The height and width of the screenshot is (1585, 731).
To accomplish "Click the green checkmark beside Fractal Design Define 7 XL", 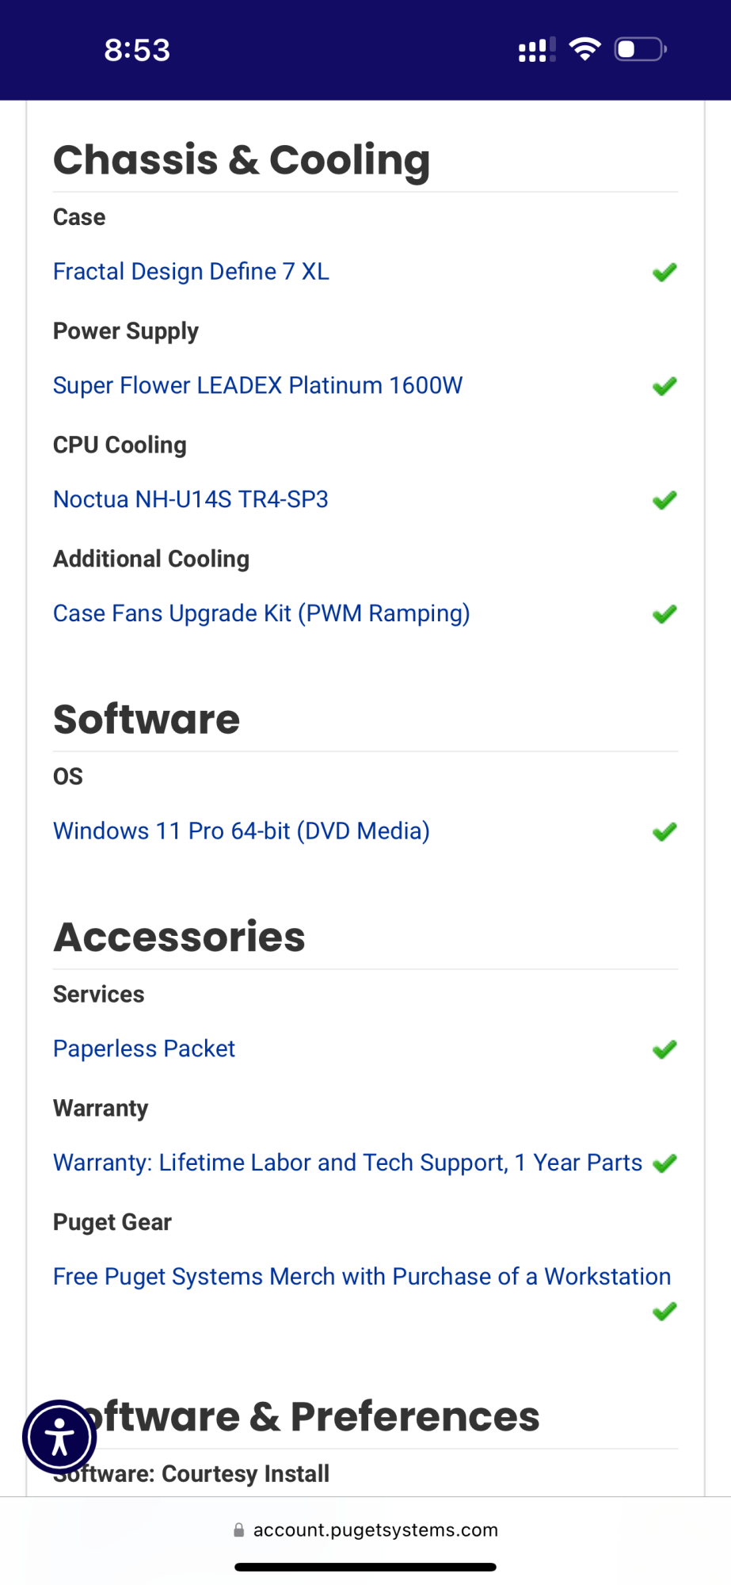I will [664, 273].
